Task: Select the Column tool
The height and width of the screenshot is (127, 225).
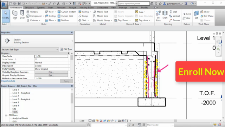Action: (x=33, y=20)
